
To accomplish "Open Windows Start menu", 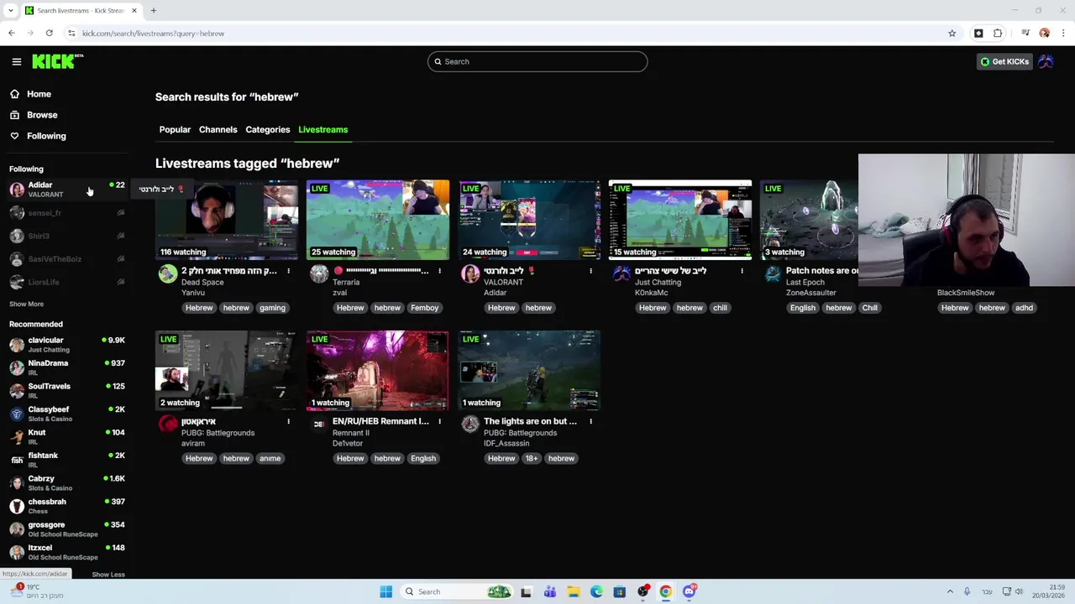I will [385, 591].
